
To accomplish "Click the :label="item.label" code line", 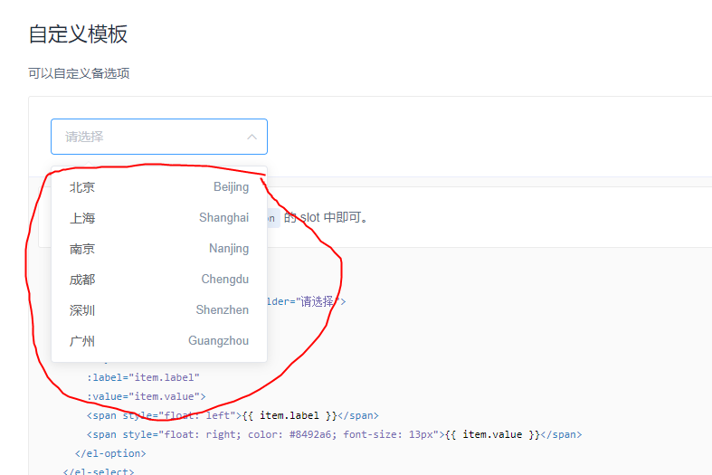I will [143, 377].
